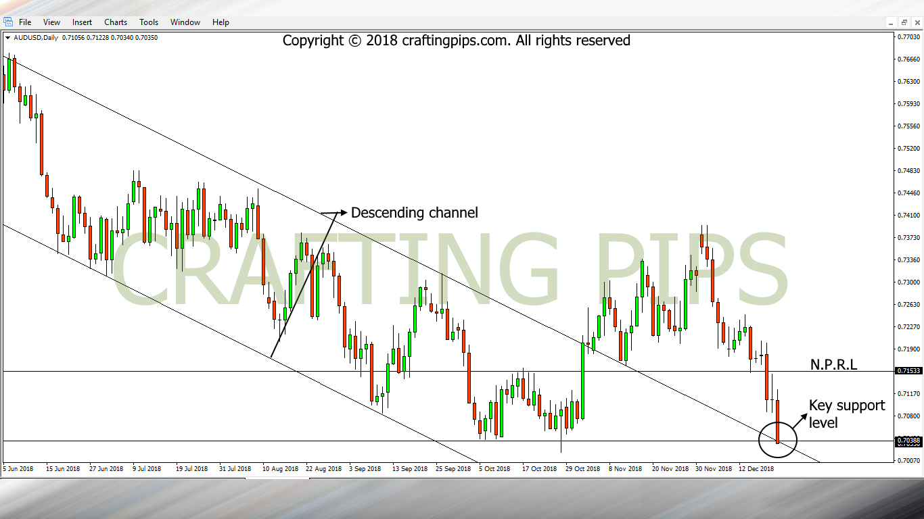Select the 'N.P.R.L' text label
924x519 pixels.
tap(833, 365)
